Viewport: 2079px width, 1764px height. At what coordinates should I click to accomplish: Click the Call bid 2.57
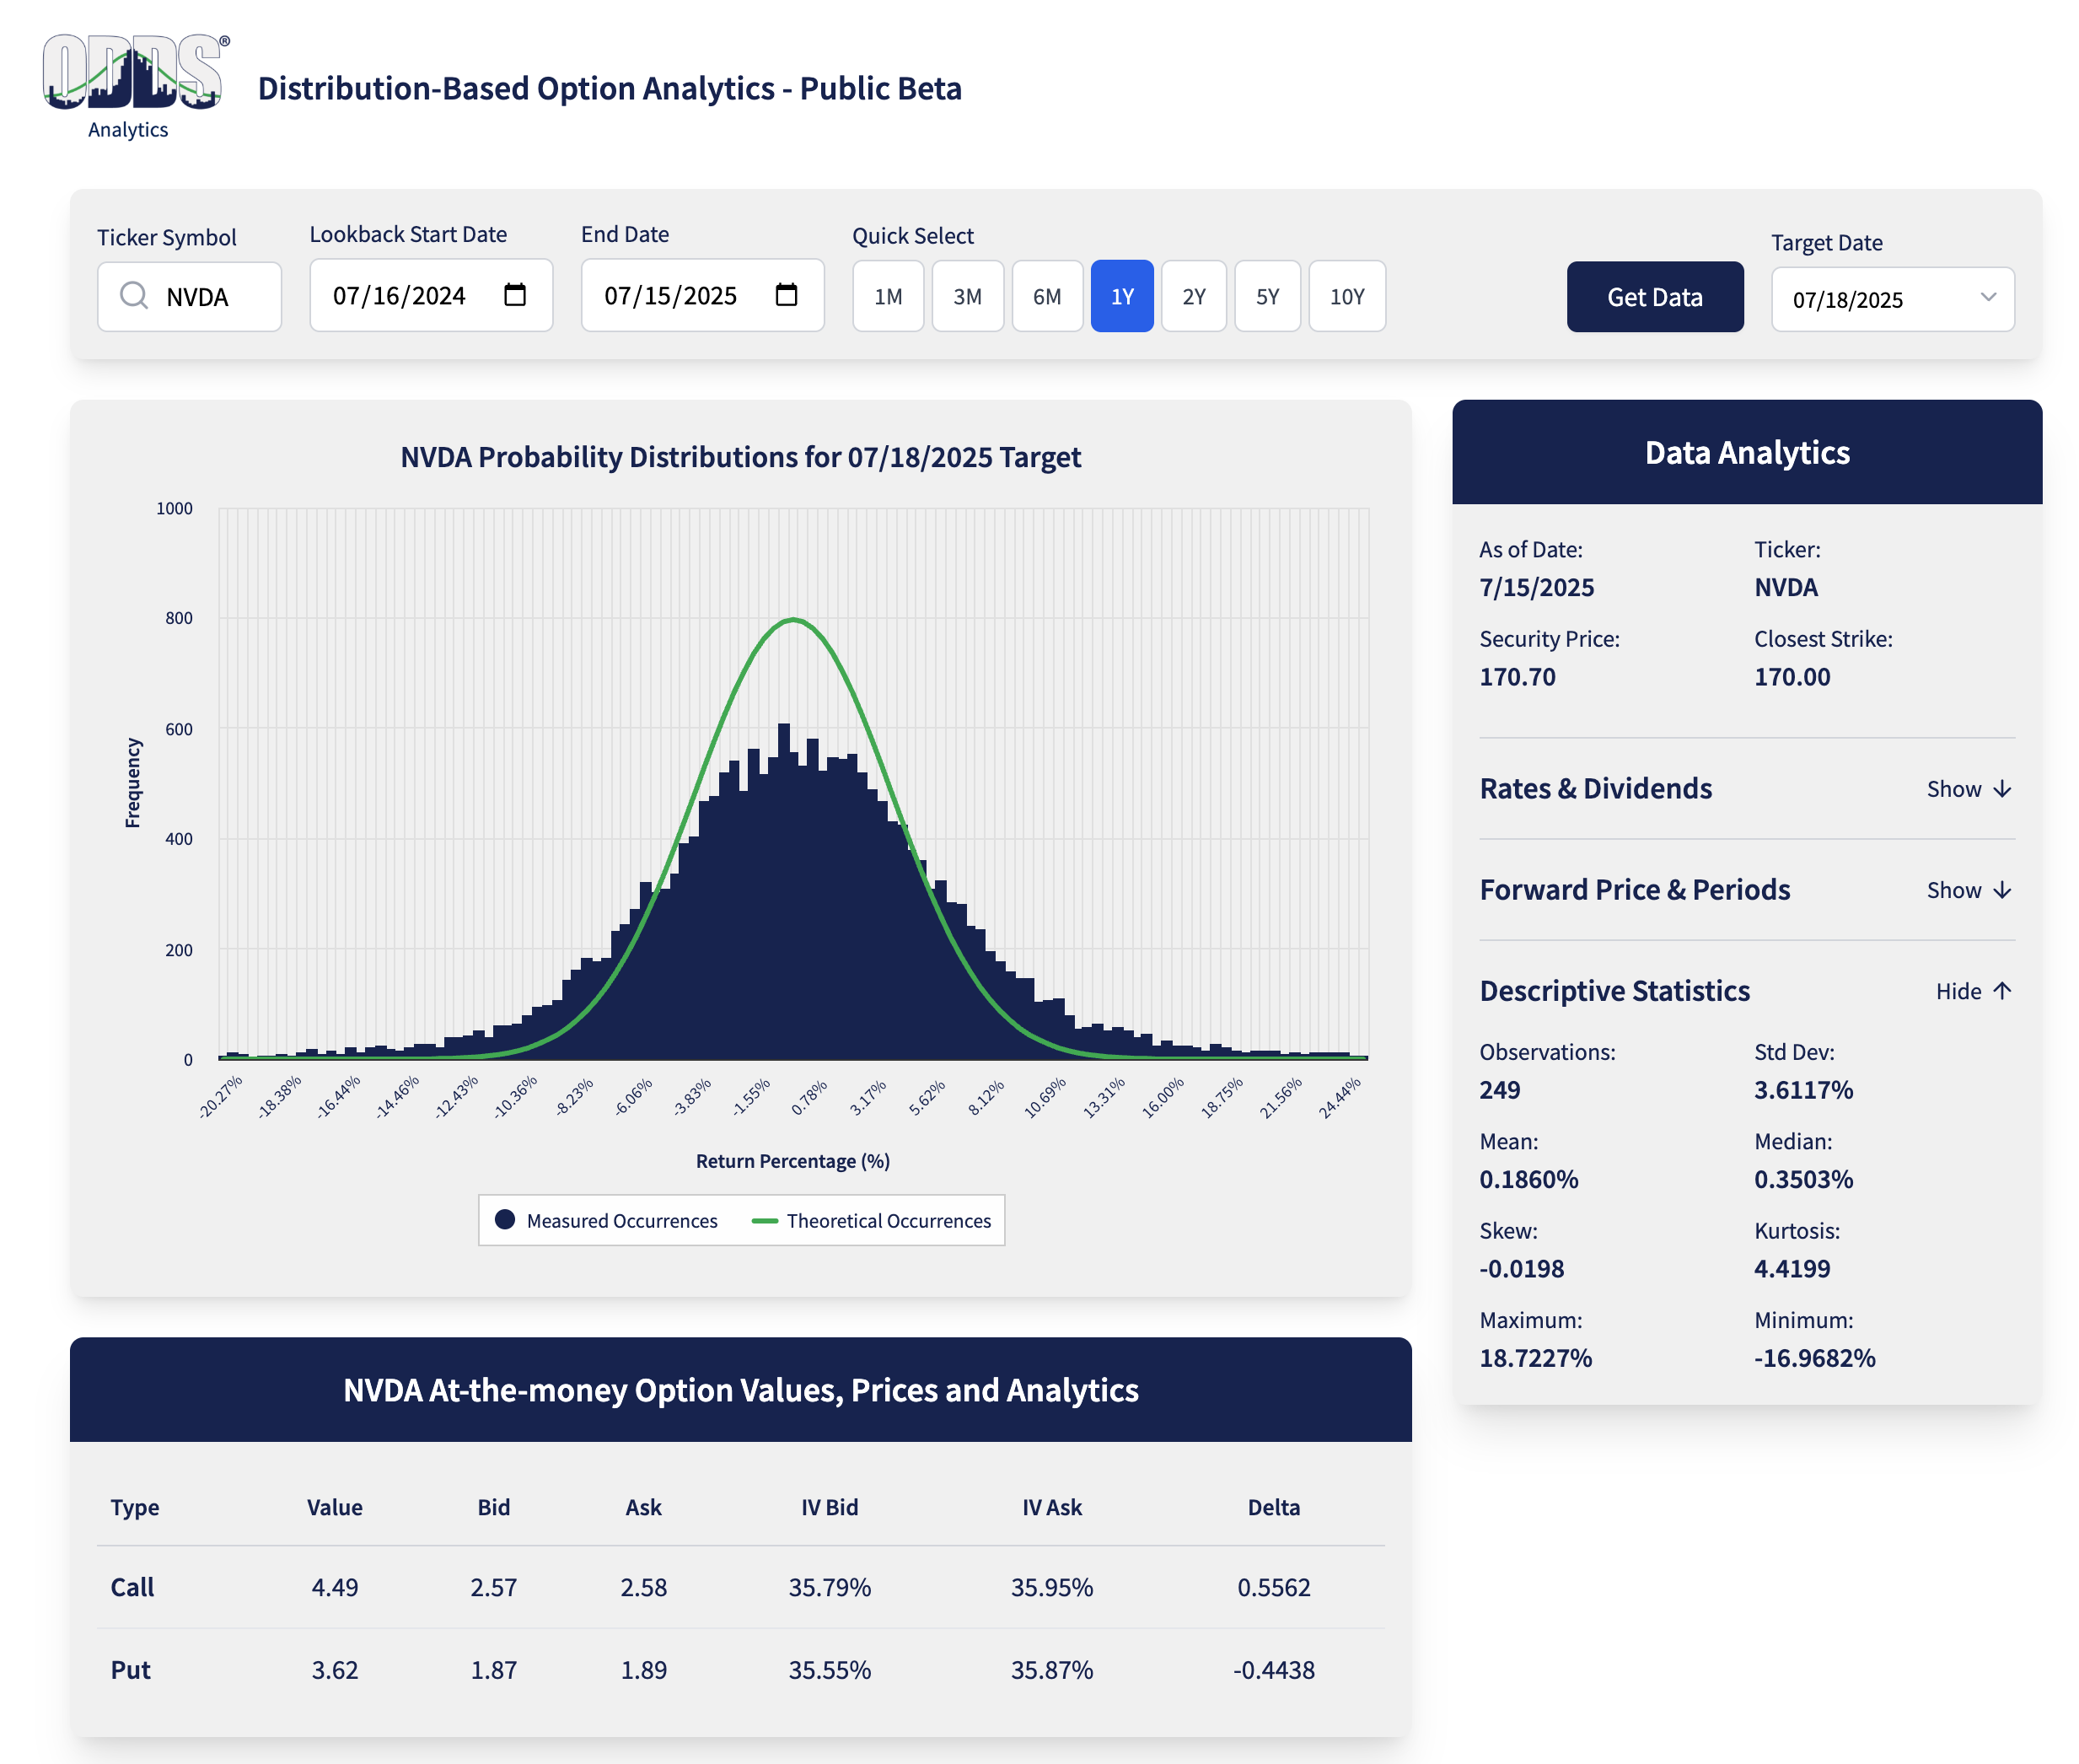pyautogui.click(x=493, y=1587)
